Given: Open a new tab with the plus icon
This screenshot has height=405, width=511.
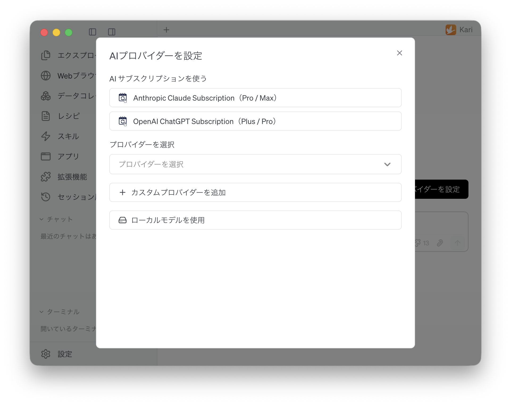Looking at the screenshot, I should (166, 30).
